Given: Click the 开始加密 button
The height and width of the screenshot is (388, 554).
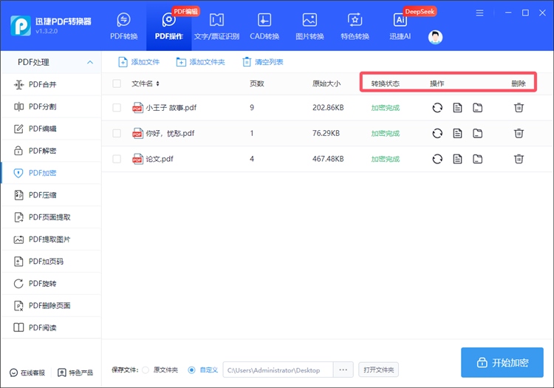Looking at the screenshot, I should 502,363.
